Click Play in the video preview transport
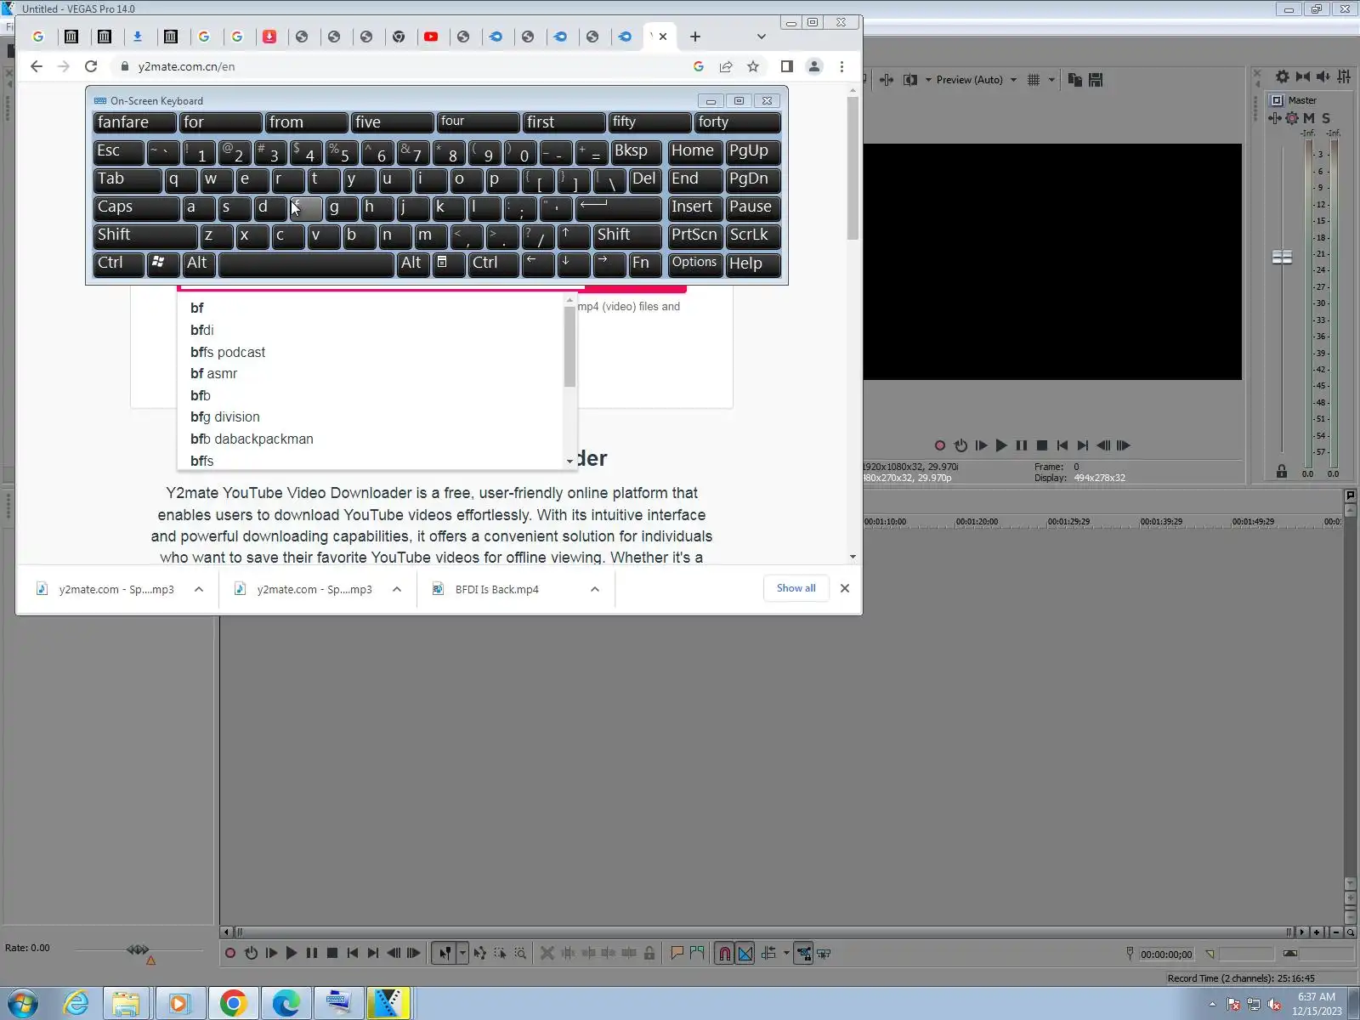Image resolution: width=1360 pixels, height=1020 pixels. pyautogui.click(x=1001, y=445)
